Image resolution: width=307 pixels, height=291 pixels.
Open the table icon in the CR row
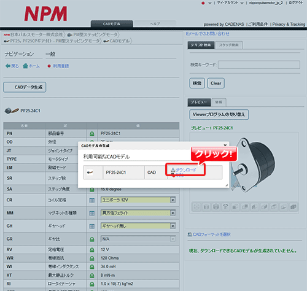(x=92, y=200)
